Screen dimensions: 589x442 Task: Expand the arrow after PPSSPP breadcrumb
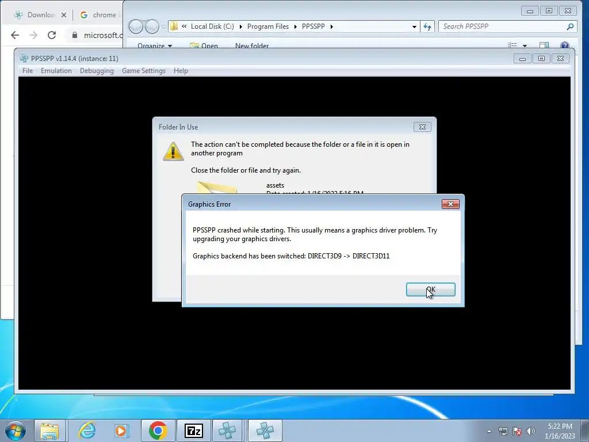coord(332,26)
